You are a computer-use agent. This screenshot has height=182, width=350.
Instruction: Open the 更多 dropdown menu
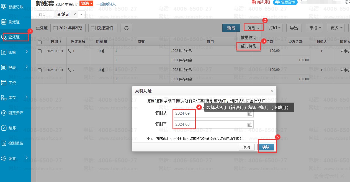(336, 28)
